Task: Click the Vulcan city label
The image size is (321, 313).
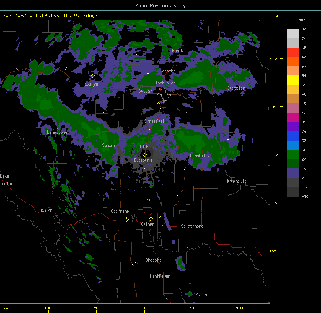Action: (x=202, y=294)
